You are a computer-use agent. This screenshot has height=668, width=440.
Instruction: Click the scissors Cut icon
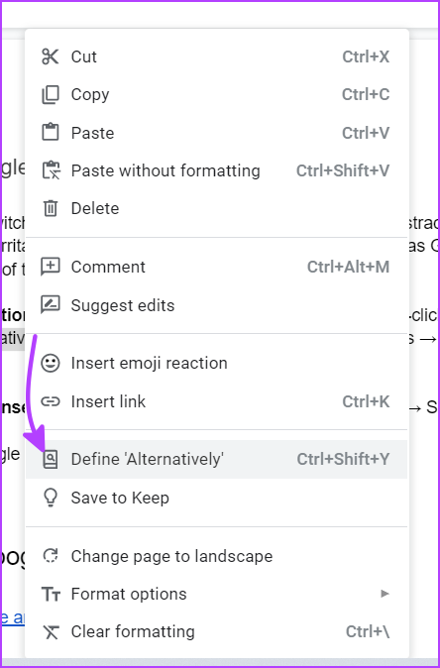tap(51, 56)
